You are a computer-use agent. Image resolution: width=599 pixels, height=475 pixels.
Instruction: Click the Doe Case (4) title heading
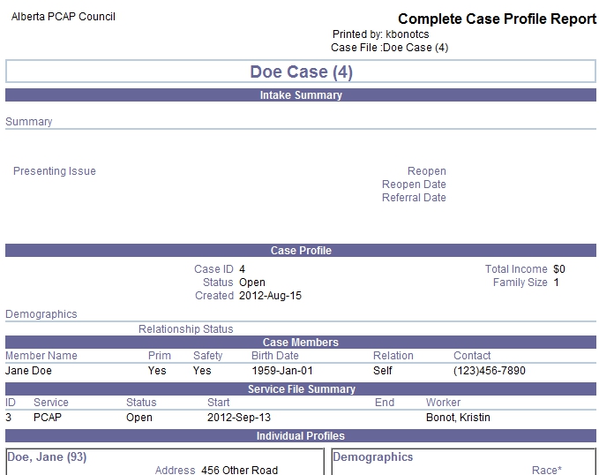coord(301,72)
